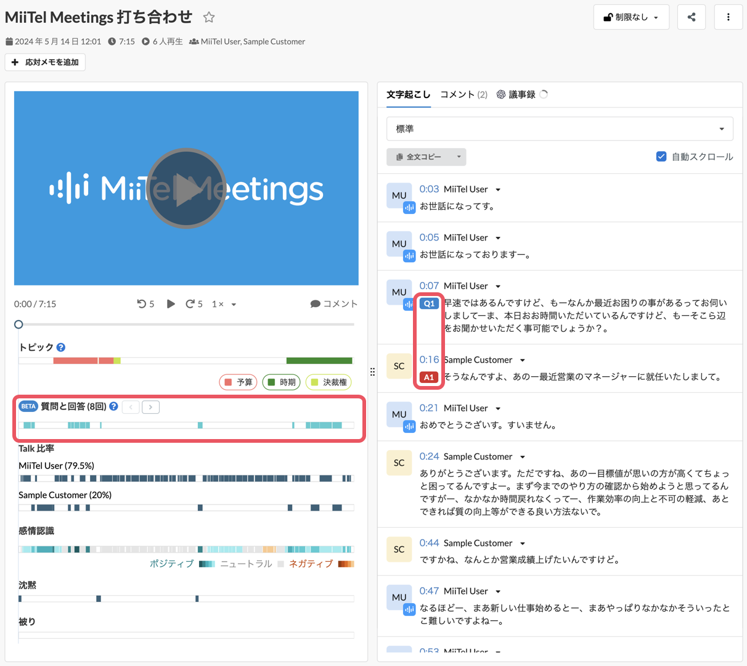Click the 質問と回答 timeline bar
The height and width of the screenshot is (666, 747).
186,425
